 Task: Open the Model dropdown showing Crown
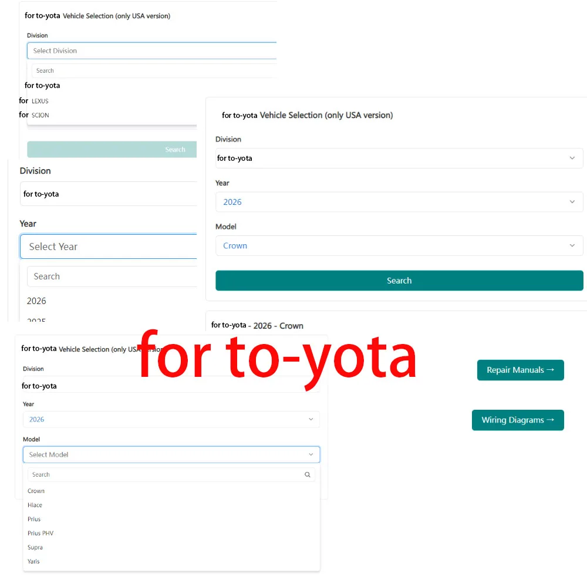point(399,246)
